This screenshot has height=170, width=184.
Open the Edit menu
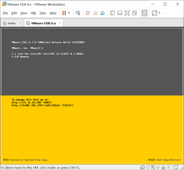point(14,13)
